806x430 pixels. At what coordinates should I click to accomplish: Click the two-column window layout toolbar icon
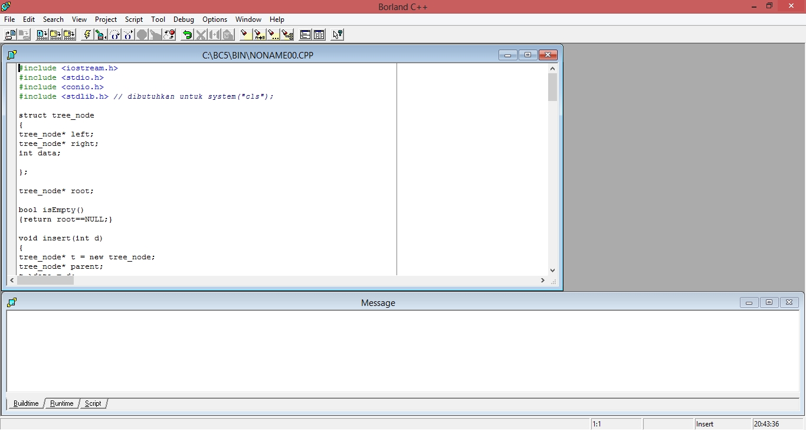pyautogui.click(x=319, y=35)
